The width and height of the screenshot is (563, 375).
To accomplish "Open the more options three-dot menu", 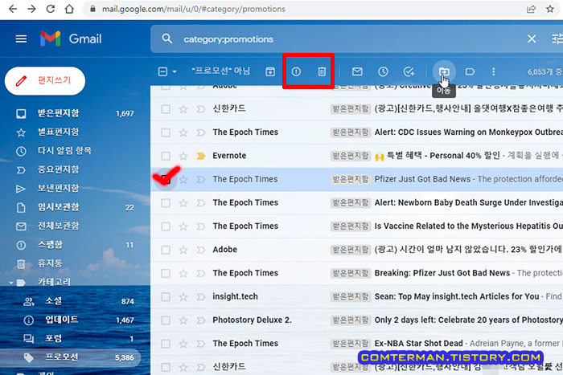I will click(x=493, y=71).
